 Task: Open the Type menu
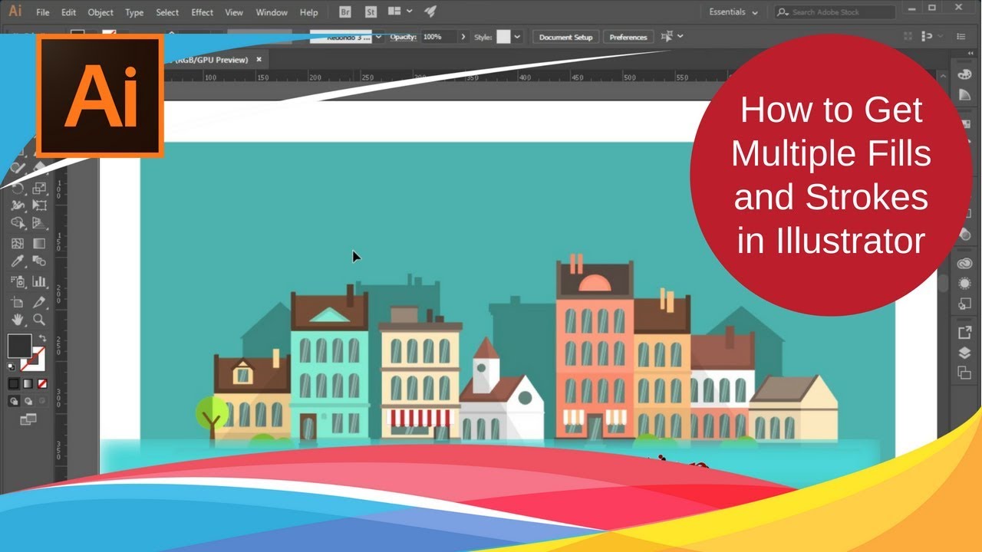click(134, 12)
